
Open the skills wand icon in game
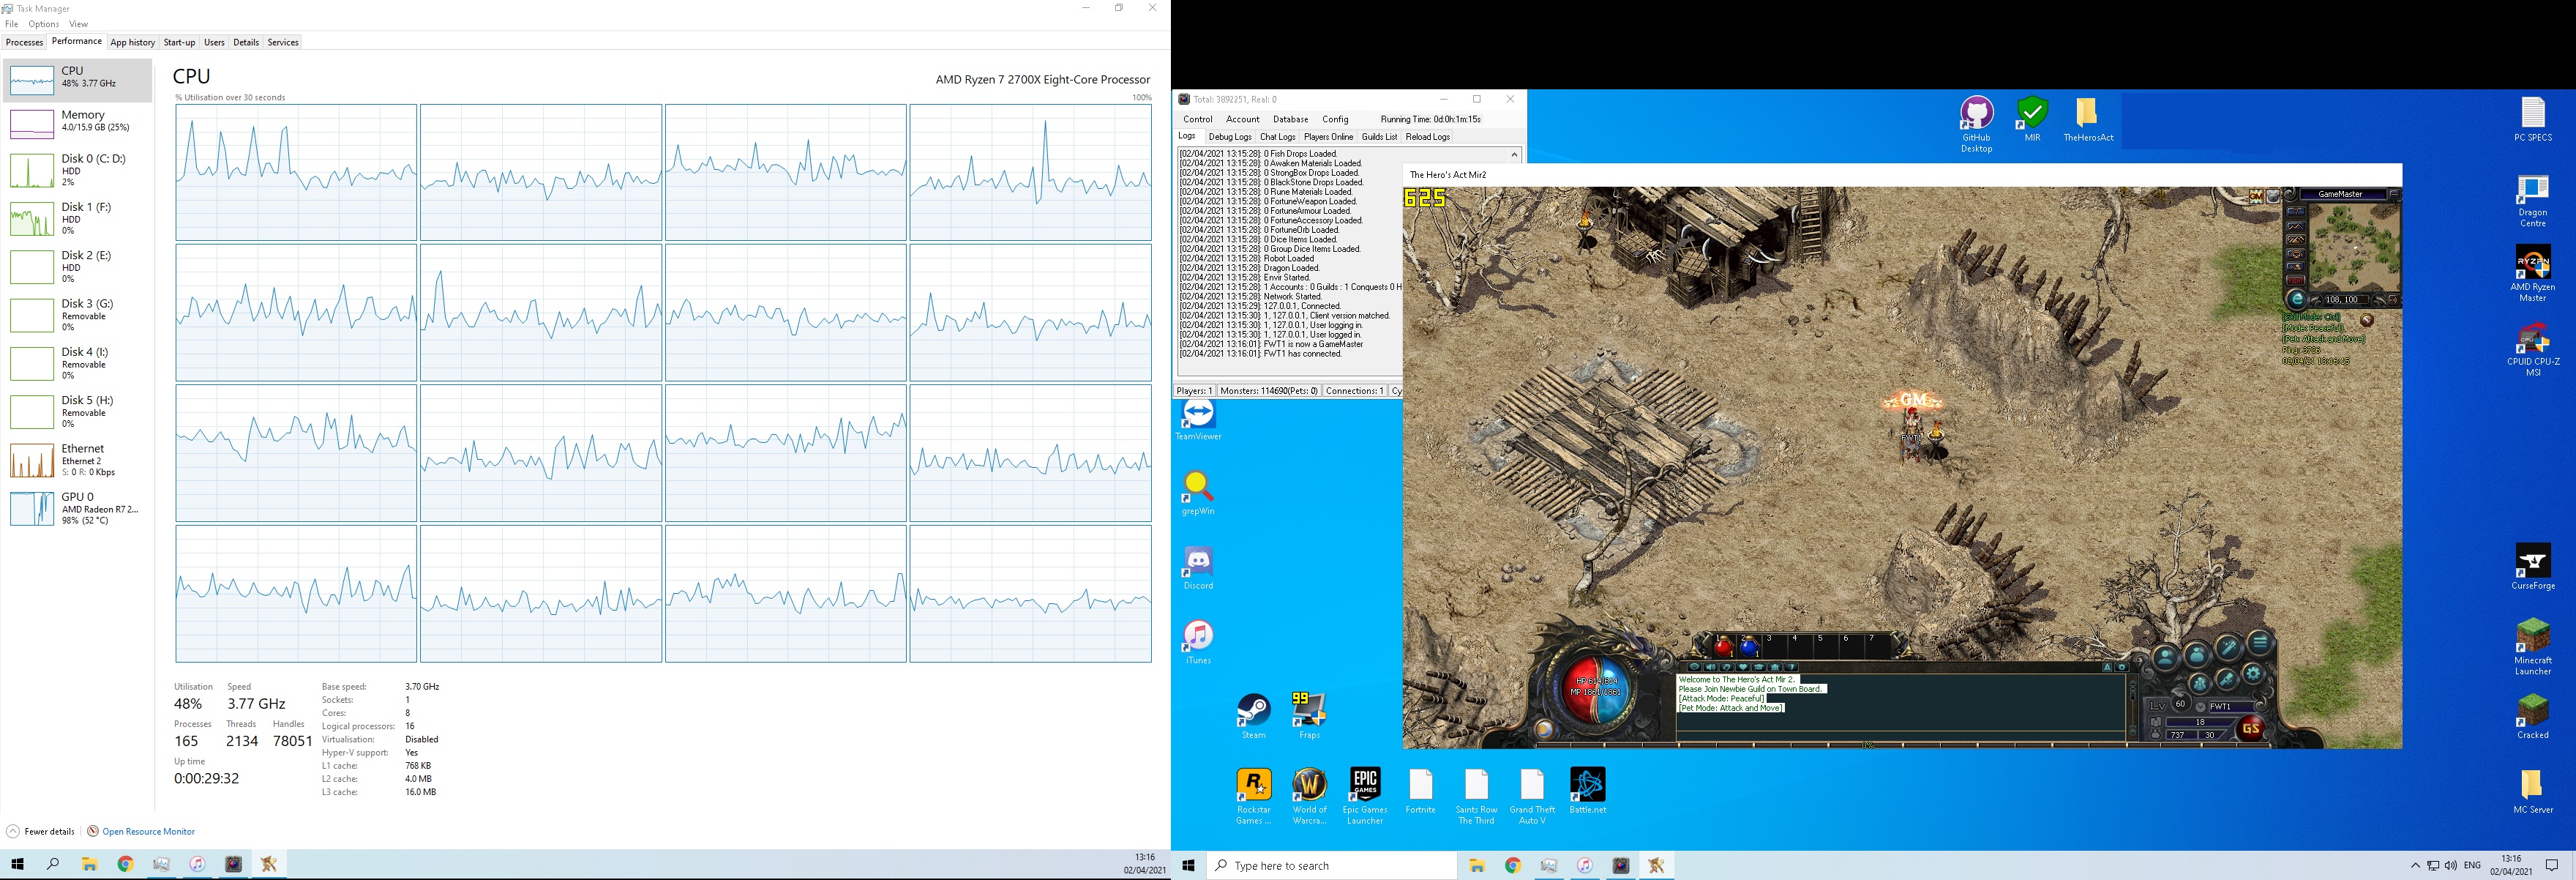point(2228,648)
